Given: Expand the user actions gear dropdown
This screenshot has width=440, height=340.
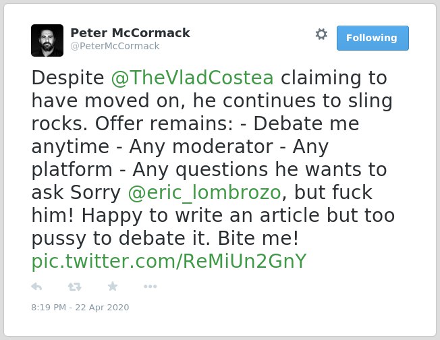Looking at the screenshot, I should (x=321, y=34).
